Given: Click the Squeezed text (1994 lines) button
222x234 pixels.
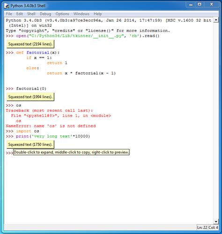Looking at the screenshot, I should (30, 97).
